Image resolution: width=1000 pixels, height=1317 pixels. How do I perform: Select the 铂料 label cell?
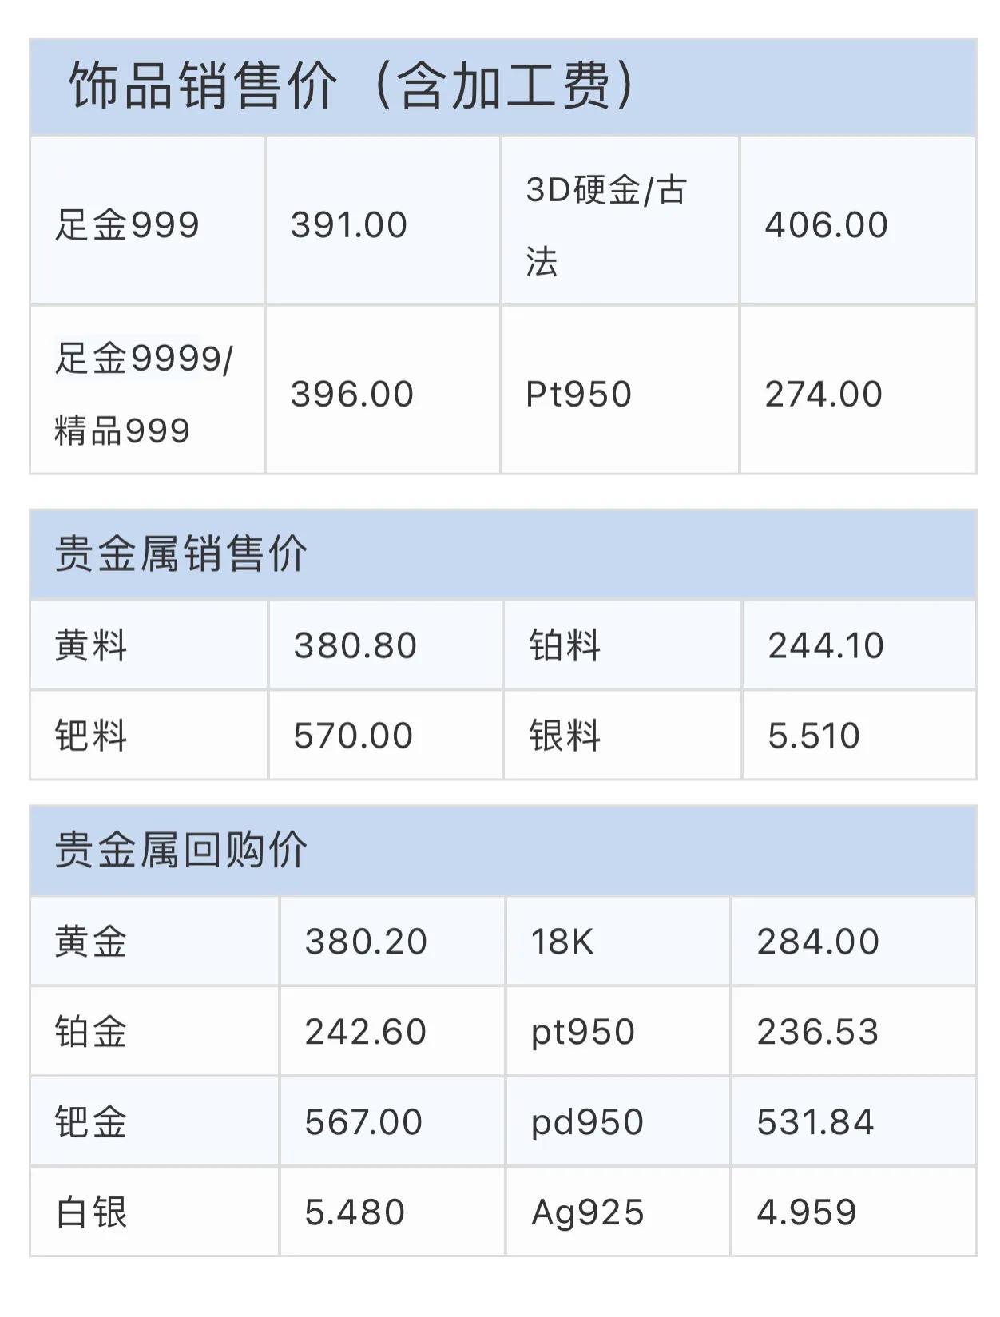pyautogui.click(x=565, y=645)
